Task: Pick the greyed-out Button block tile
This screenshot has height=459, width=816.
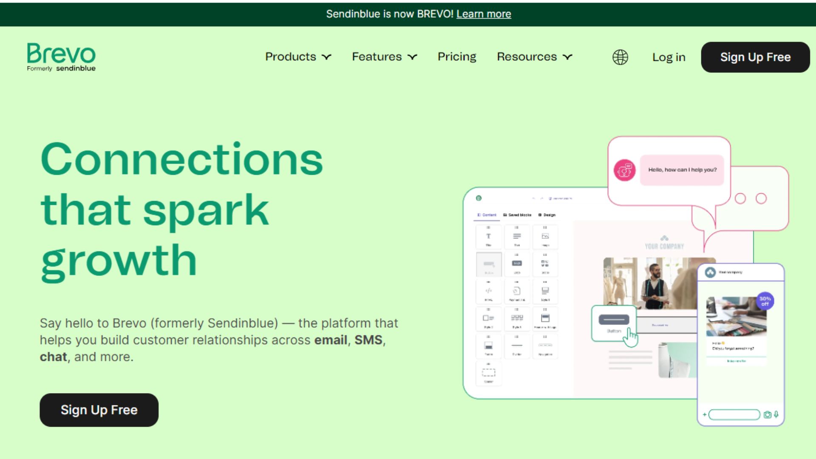Action: click(489, 264)
